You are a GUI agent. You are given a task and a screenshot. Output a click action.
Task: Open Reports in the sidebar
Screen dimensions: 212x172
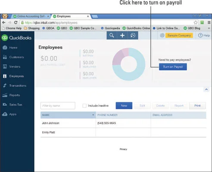(11, 95)
